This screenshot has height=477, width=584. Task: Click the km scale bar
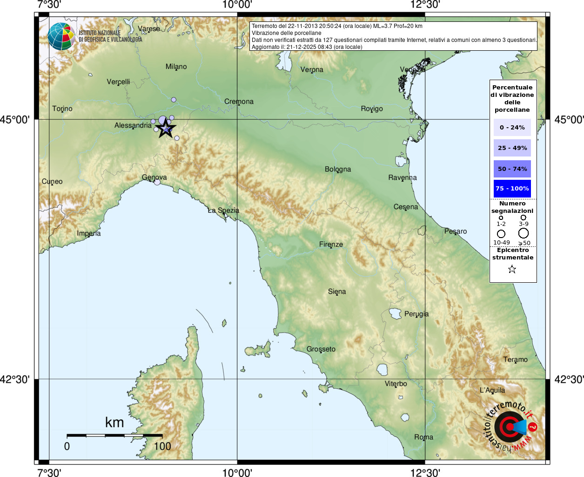114,436
